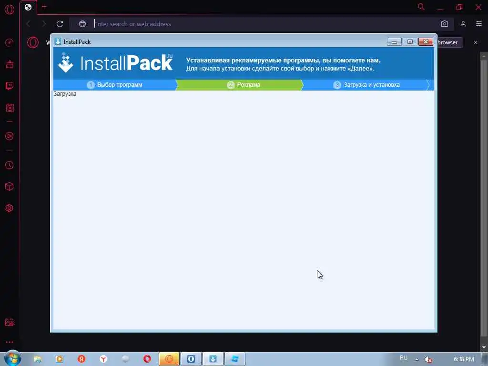Switch to the blue O taskbar button
The image size is (488, 366).
pyautogui.click(x=191, y=359)
